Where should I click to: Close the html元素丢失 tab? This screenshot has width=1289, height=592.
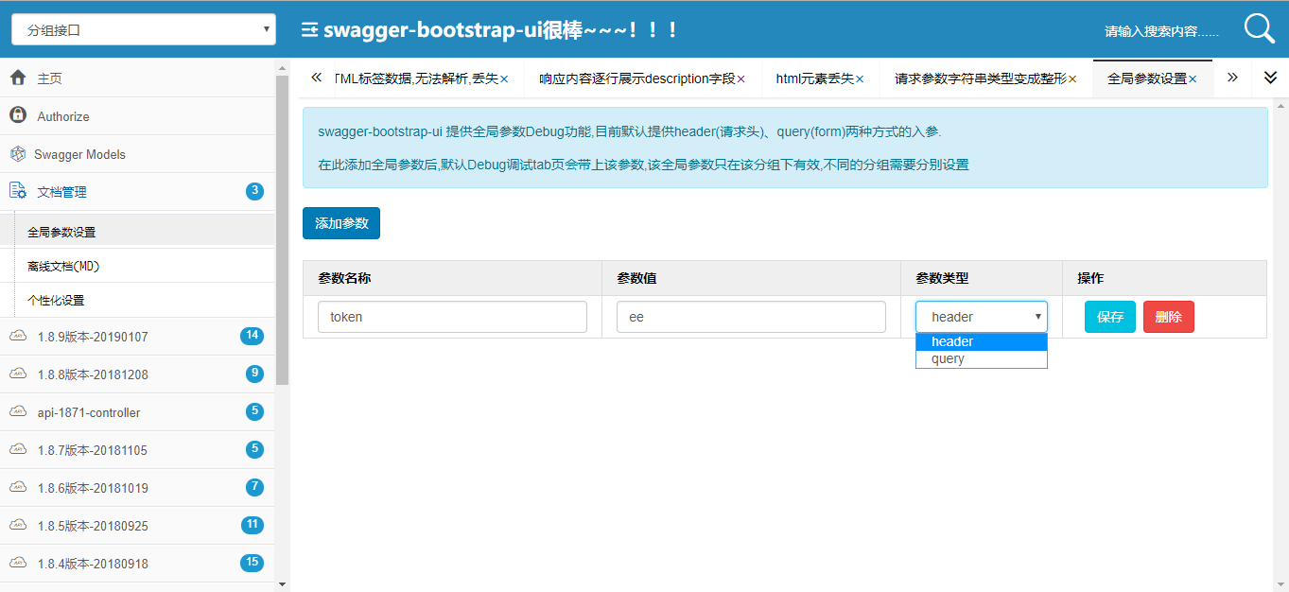click(x=860, y=79)
